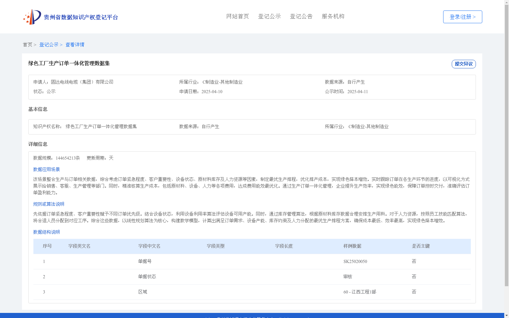The width and height of the screenshot is (509, 318).
Task: Open 服务机构 in the navigation menu
Action: click(333, 16)
